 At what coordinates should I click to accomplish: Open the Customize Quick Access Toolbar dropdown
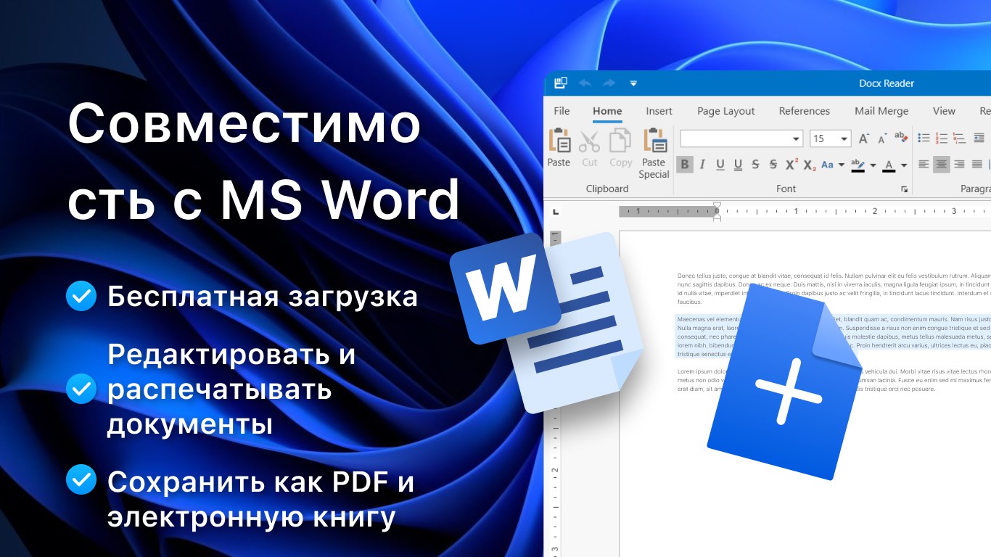coord(633,83)
